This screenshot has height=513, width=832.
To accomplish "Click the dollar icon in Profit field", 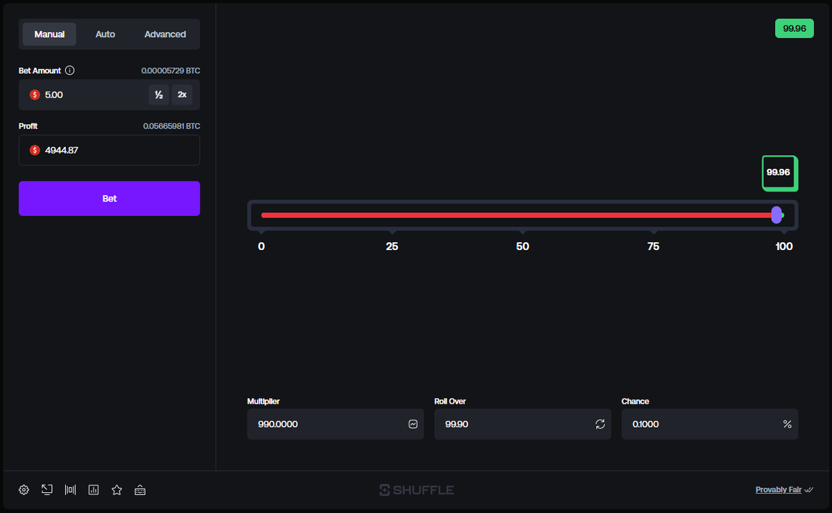I will pyautogui.click(x=35, y=150).
